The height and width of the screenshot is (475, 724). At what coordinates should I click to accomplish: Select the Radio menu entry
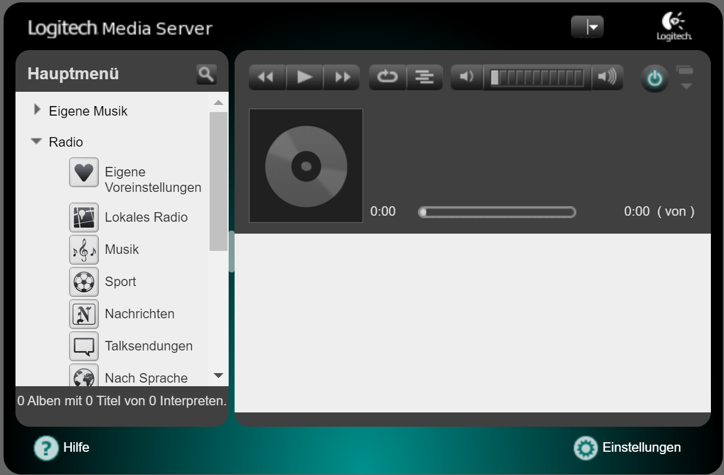66,142
